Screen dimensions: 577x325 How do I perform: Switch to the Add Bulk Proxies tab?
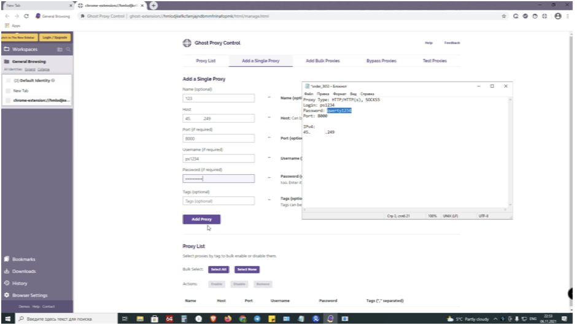point(322,61)
